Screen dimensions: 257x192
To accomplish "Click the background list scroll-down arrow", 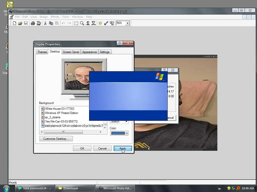I will pos(105,128).
